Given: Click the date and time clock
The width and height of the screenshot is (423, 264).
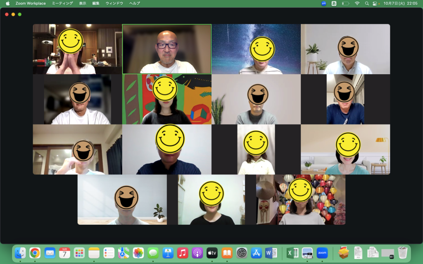Looking at the screenshot, I should pyautogui.click(x=400, y=3).
